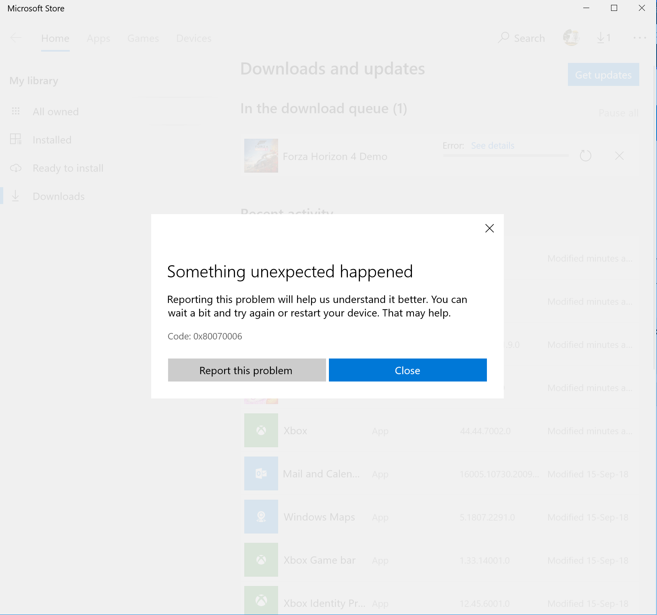Click Mail and Calen... entry
Image resolution: width=657 pixels, height=615 pixels.
pyautogui.click(x=321, y=474)
